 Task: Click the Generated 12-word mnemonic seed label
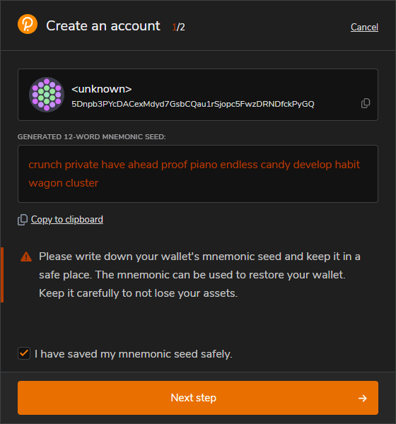pyautogui.click(x=92, y=137)
